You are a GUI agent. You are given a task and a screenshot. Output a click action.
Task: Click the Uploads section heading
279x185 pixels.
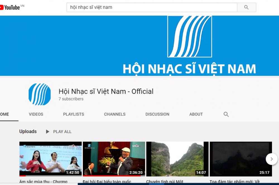click(28, 131)
